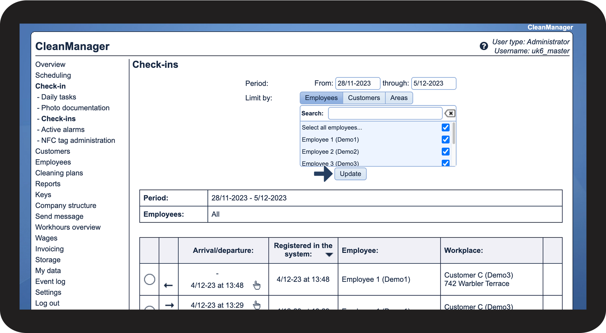Image resolution: width=606 pixels, height=333 pixels.
Task: Open the through date picker field
Action: pyautogui.click(x=433, y=83)
